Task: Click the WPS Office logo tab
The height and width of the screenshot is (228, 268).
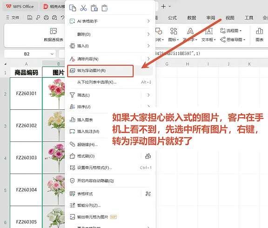Action: [x=20, y=7]
